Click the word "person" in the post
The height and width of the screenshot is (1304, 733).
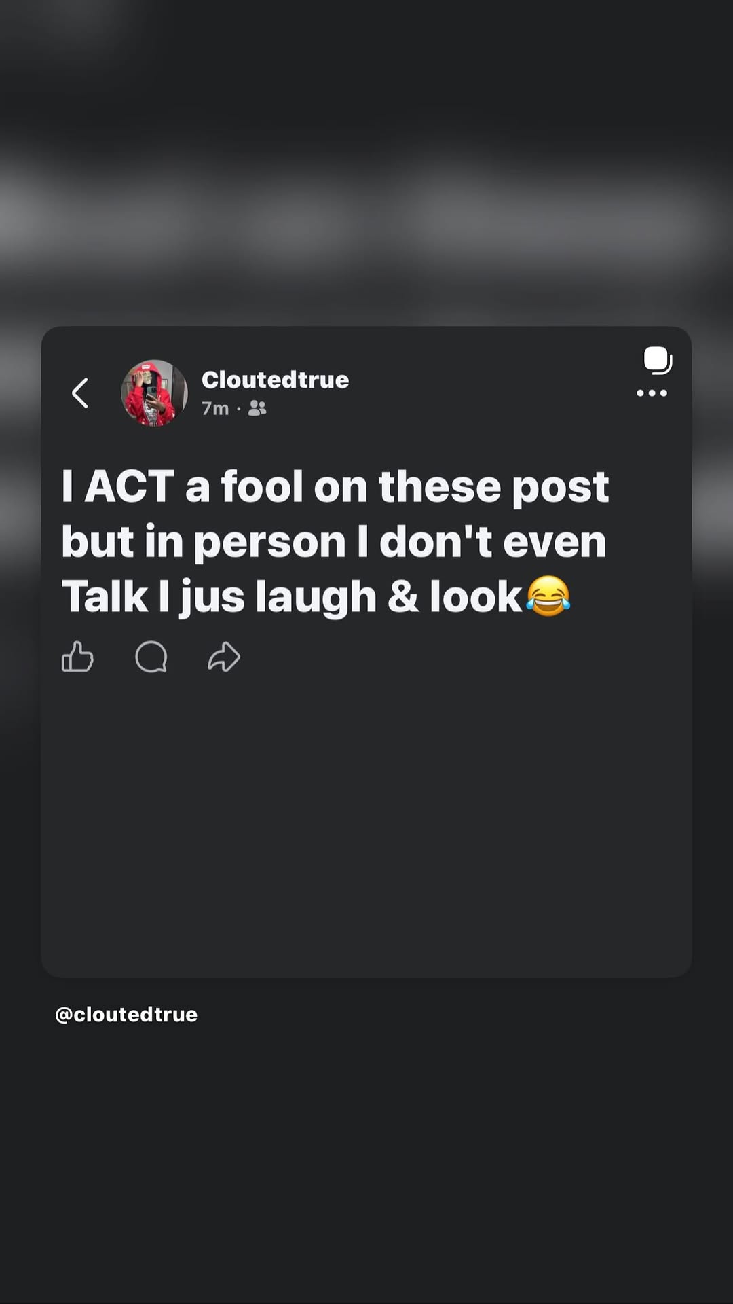pos(269,542)
